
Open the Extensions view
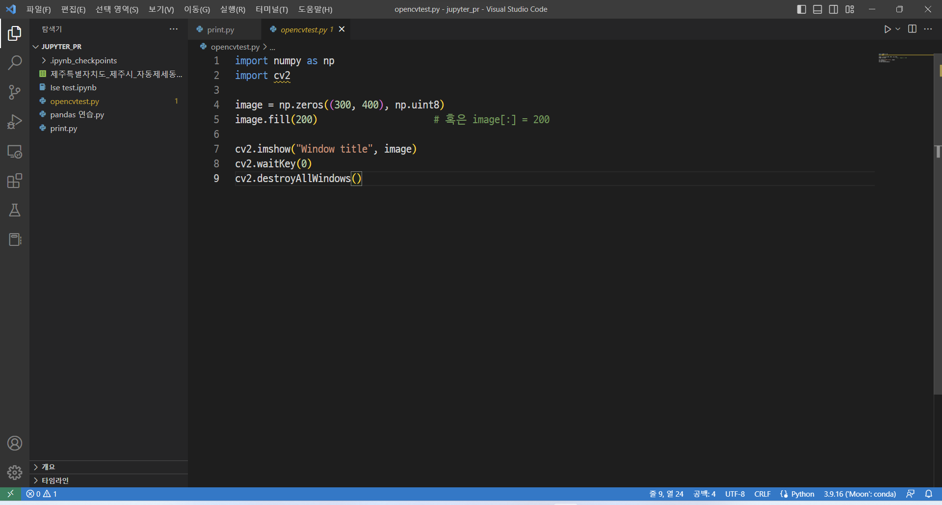(x=15, y=181)
